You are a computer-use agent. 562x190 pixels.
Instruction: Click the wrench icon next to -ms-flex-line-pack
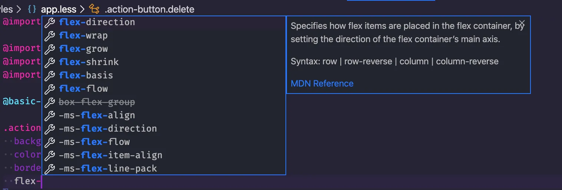click(x=50, y=169)
